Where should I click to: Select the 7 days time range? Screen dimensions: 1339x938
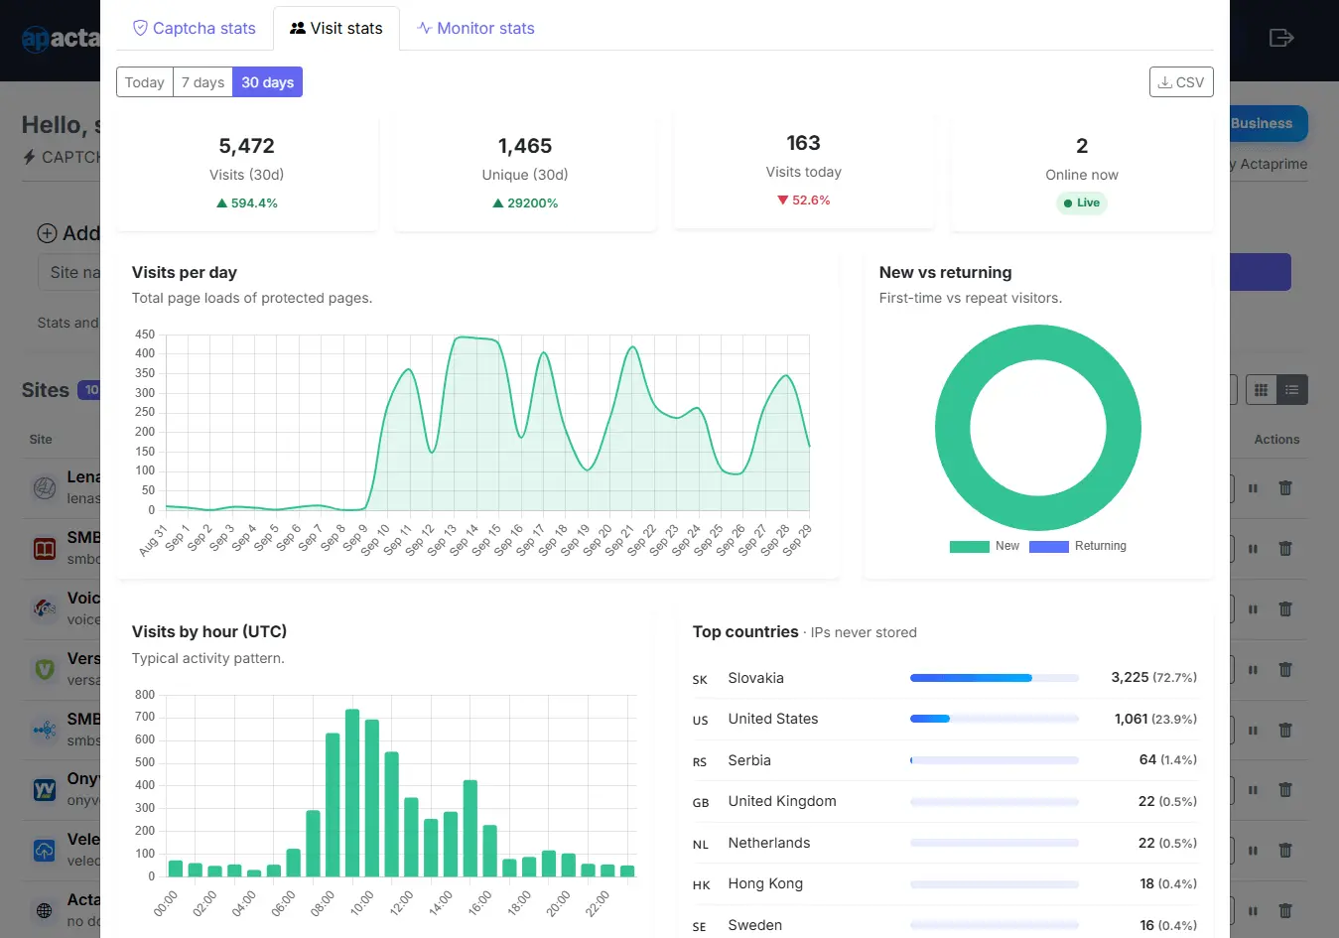click(x=202, y=82)
